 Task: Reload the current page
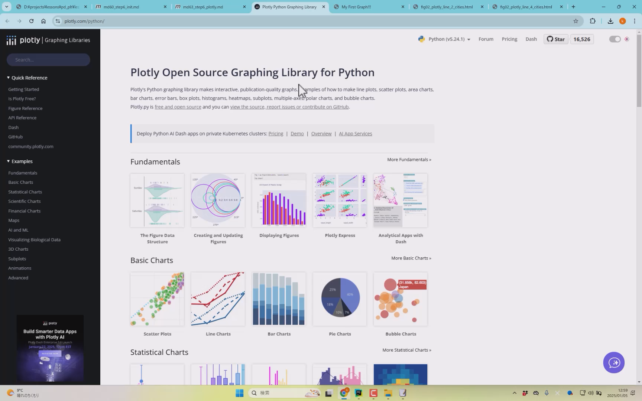tap(32, 21)
